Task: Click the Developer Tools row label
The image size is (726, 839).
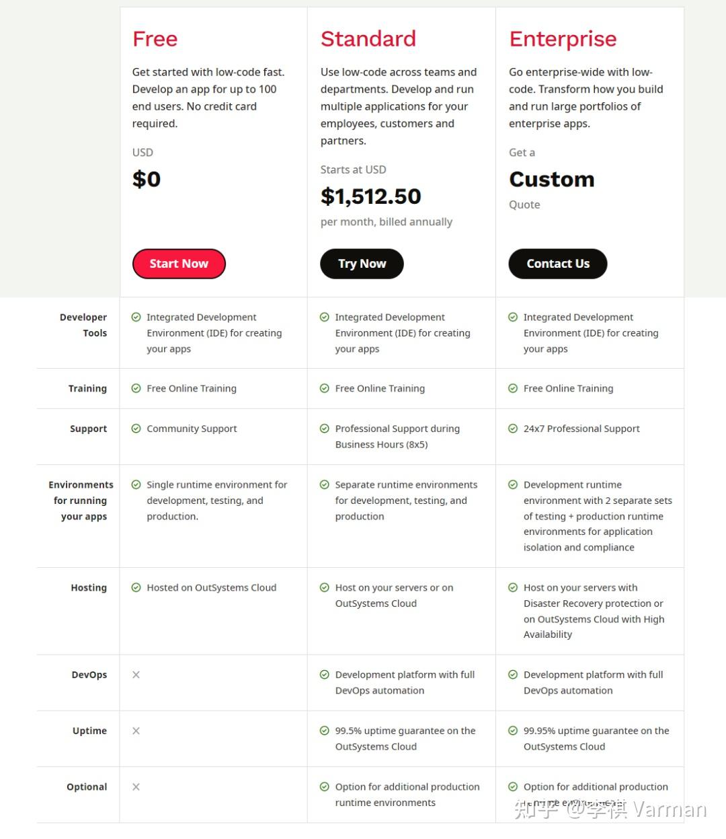Action: (x=83, y=325)
